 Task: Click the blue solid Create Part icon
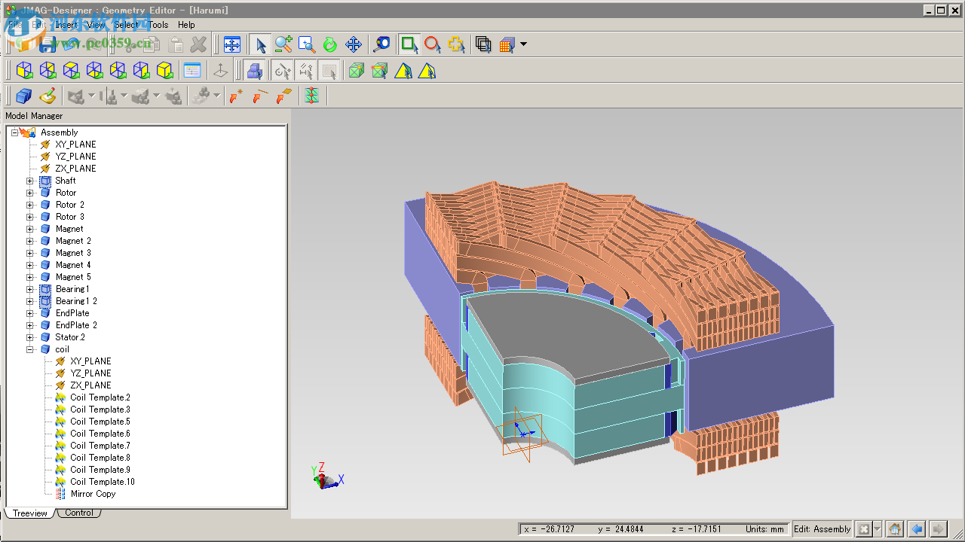(x=23, y=96)
